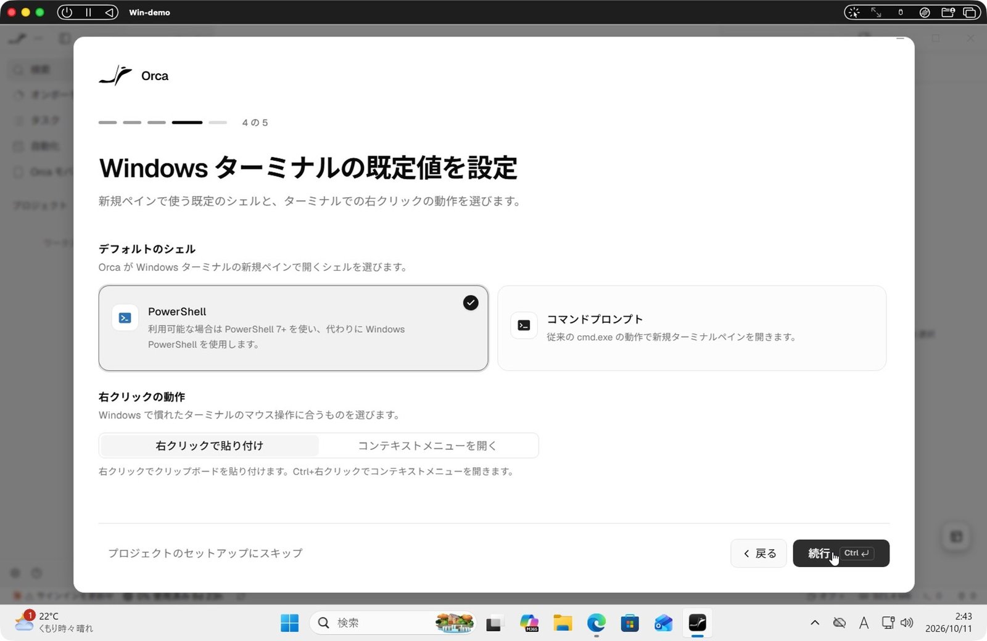Open the network display tray icon
Viewport: 987px width, 641px height.
(888, 623)
